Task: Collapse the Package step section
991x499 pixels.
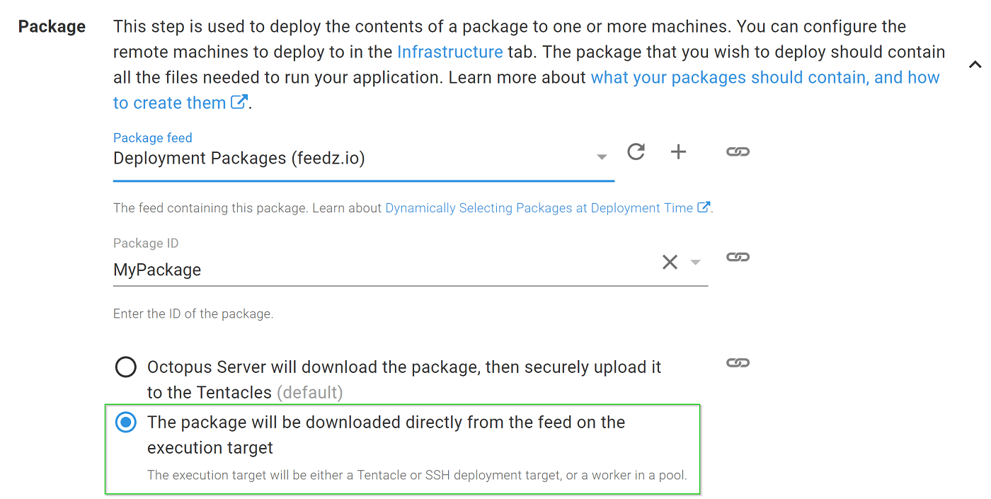Action: 975,64
